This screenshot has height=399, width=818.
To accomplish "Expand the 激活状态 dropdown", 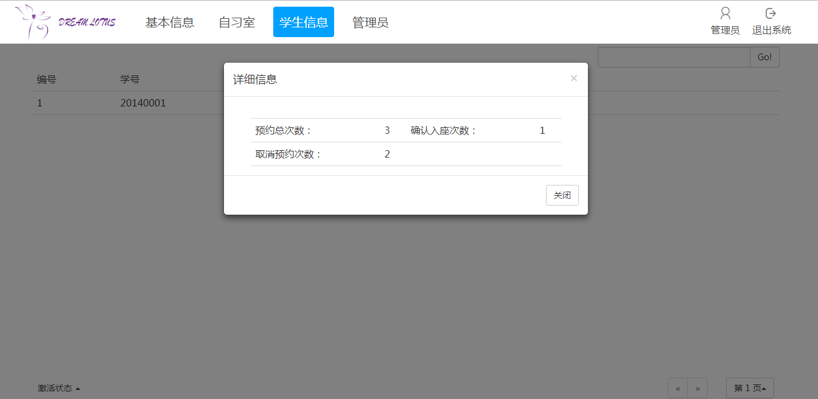I will coord(59,388).
